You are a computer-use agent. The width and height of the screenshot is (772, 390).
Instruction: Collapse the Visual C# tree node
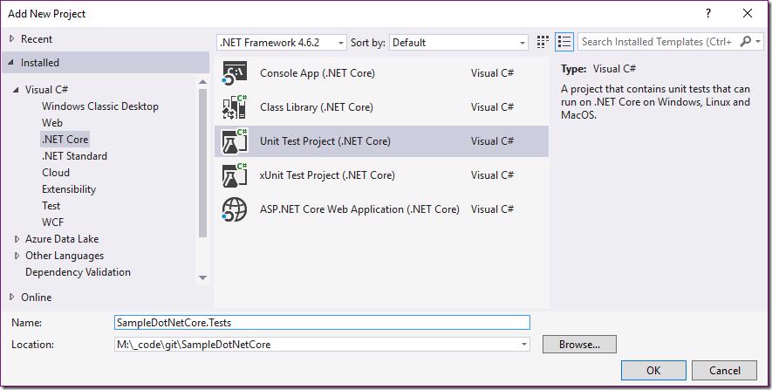tap(17, 90)
